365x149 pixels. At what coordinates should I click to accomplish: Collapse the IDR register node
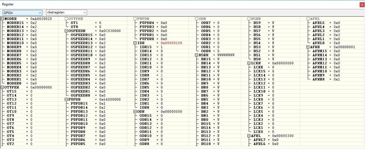135,43
